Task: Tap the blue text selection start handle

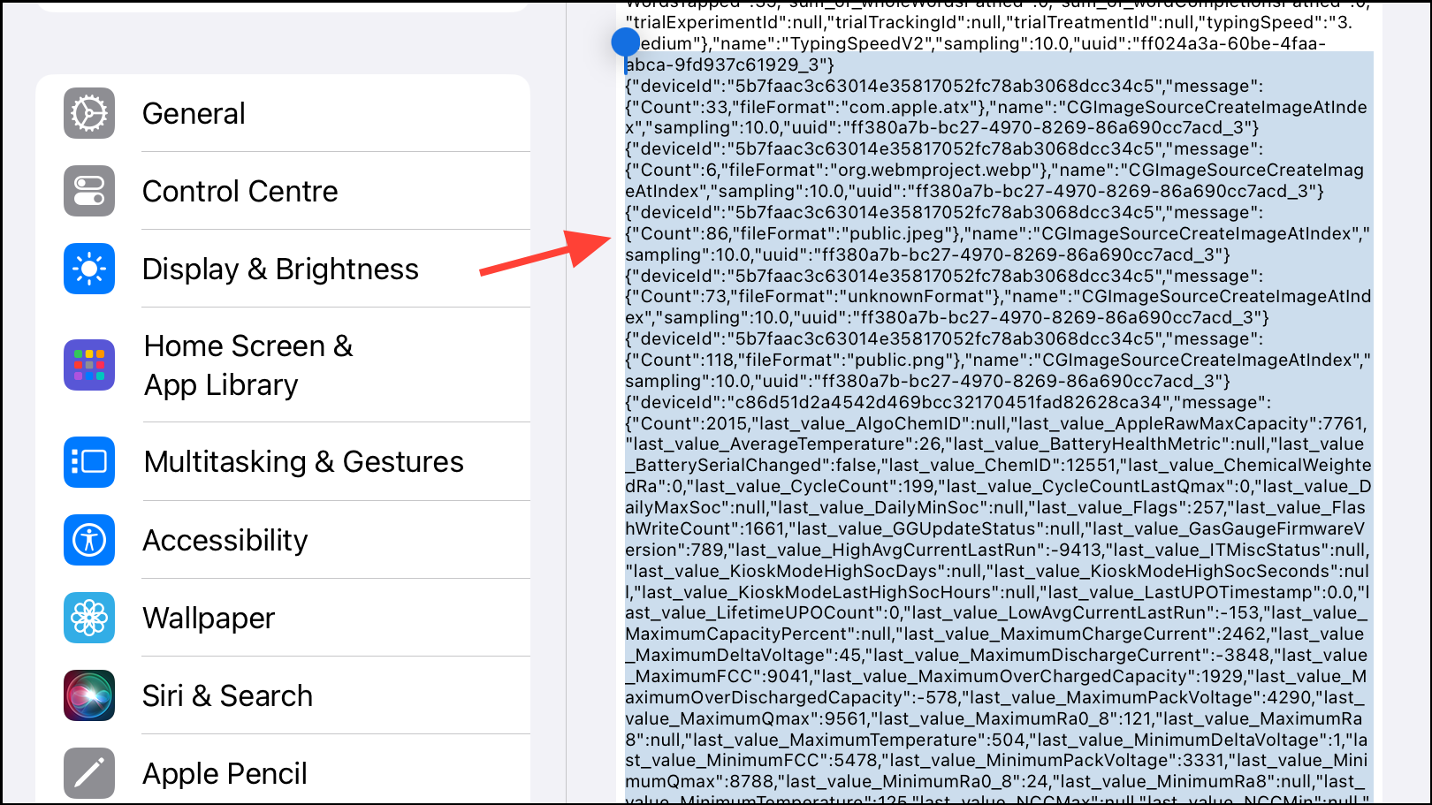Action: [625, 42]
